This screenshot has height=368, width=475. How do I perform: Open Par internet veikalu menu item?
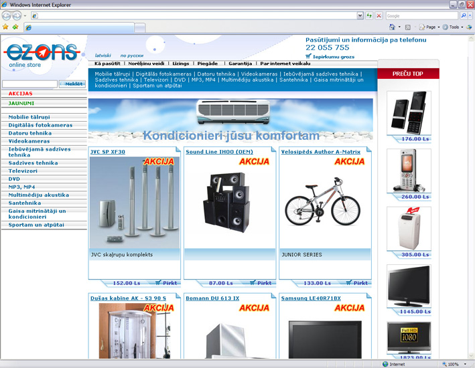(285, 64)
